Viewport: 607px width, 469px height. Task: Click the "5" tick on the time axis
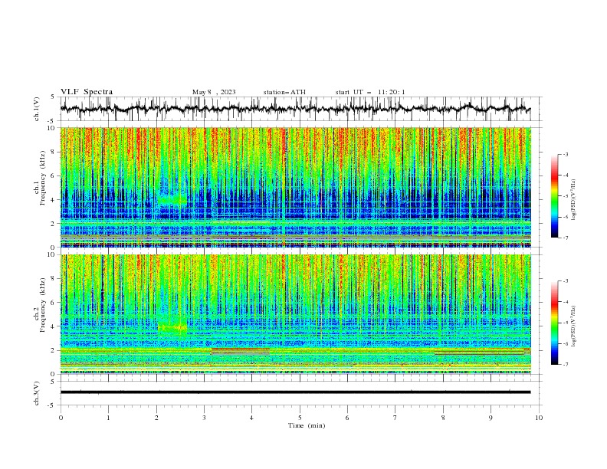[x=300, y=418]
